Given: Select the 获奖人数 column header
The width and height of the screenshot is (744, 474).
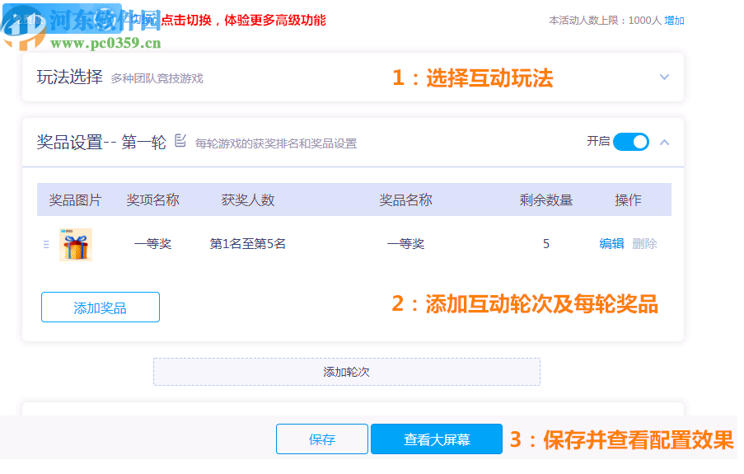Looking at the screenshot, I should [250, 201].
